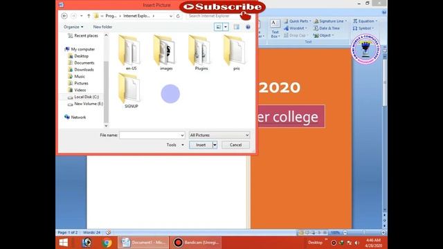Open the Organize dropdown menu
This screenshot has height=249, width=443.
pos(73,27)
